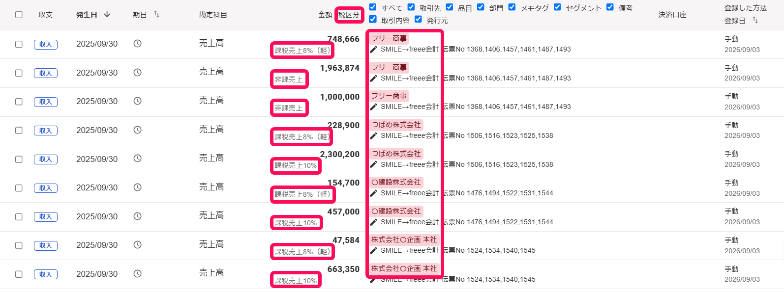Select the checkbox of the 748,666 row

pos(19,44)
